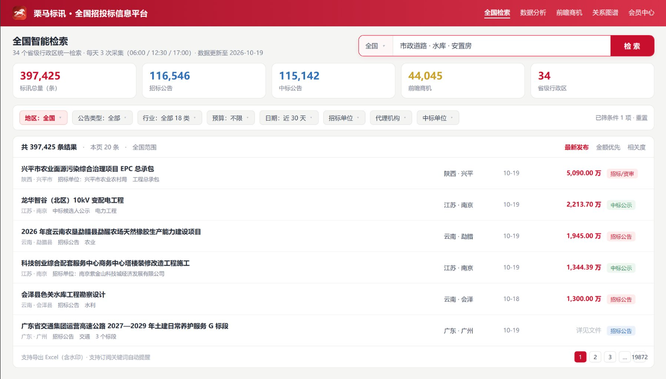Open 会员中心 in the top nav
The image size is (666, 379).
tap(641, 13)
